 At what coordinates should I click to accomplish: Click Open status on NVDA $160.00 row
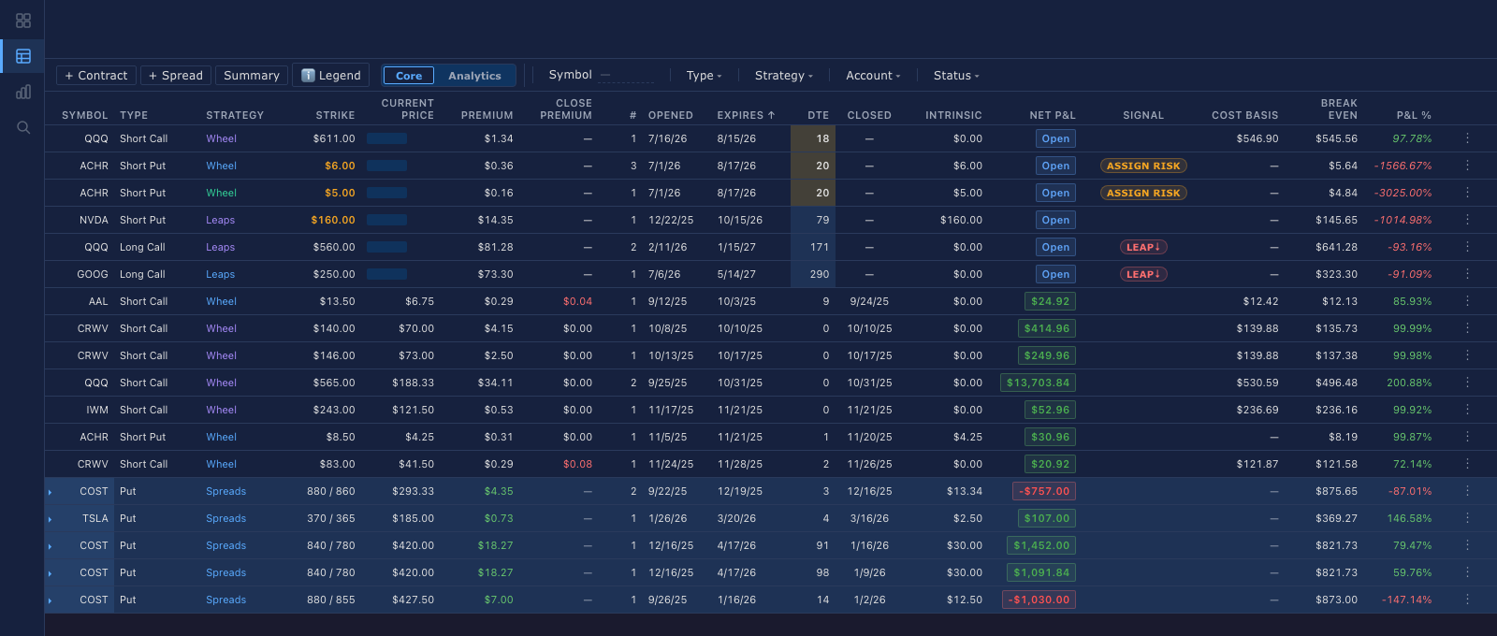1055,220
